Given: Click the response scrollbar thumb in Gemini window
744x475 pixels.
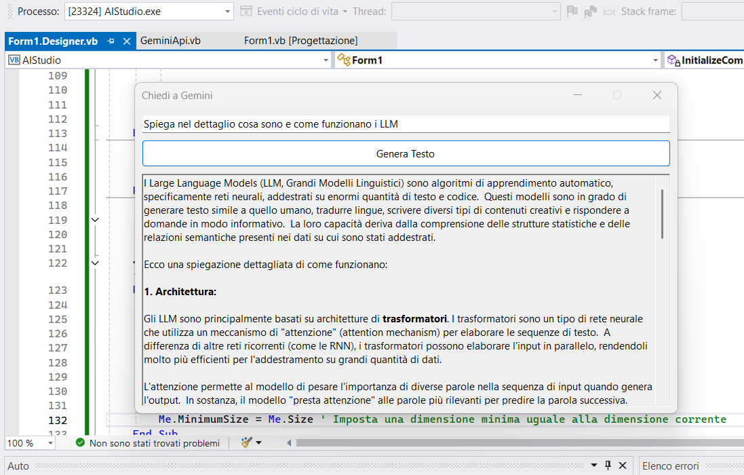Looking at the screenshot, I should (x=662, y=214).
